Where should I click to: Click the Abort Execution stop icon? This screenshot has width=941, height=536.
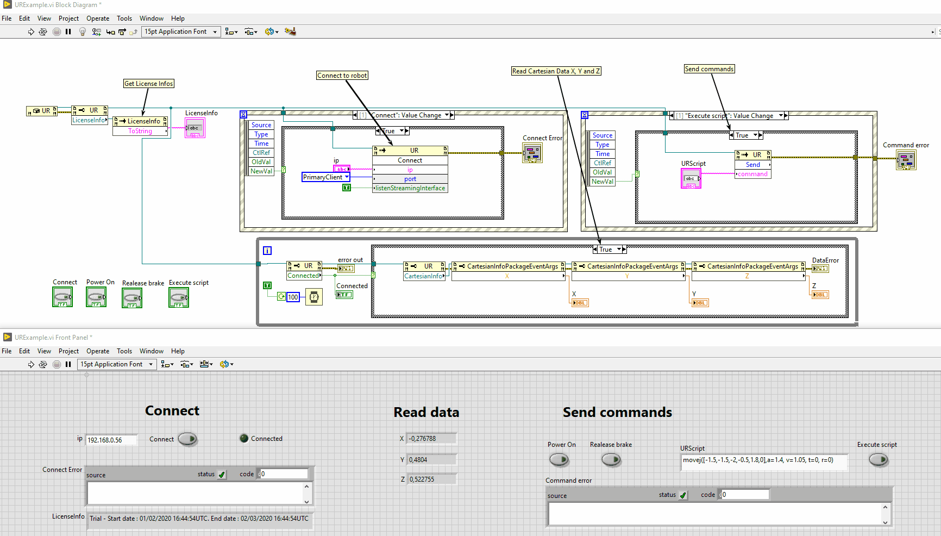[57, 31]
